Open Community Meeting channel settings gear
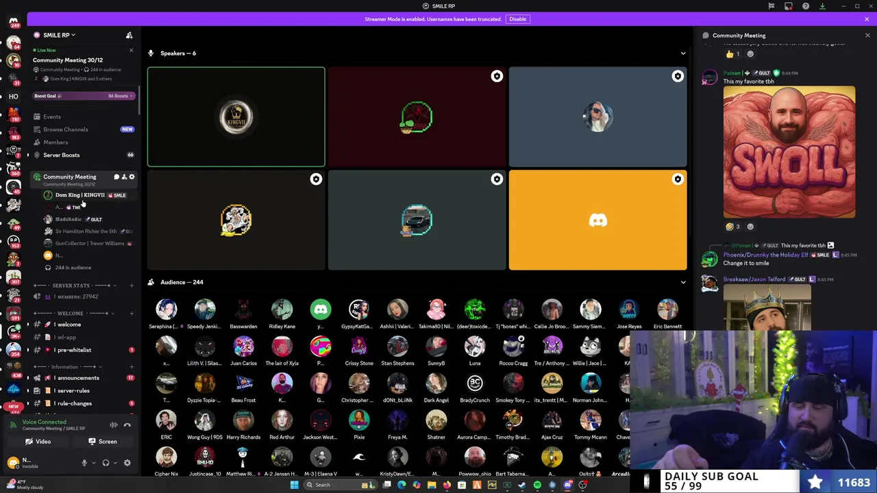The image size is (877, 493). pos(132,177)
